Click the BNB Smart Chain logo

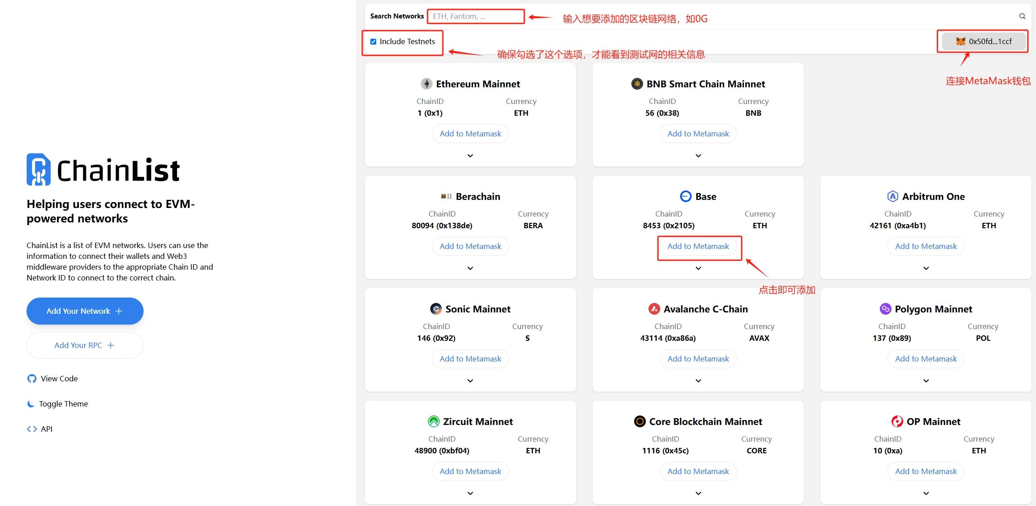[x=636, y=83]
